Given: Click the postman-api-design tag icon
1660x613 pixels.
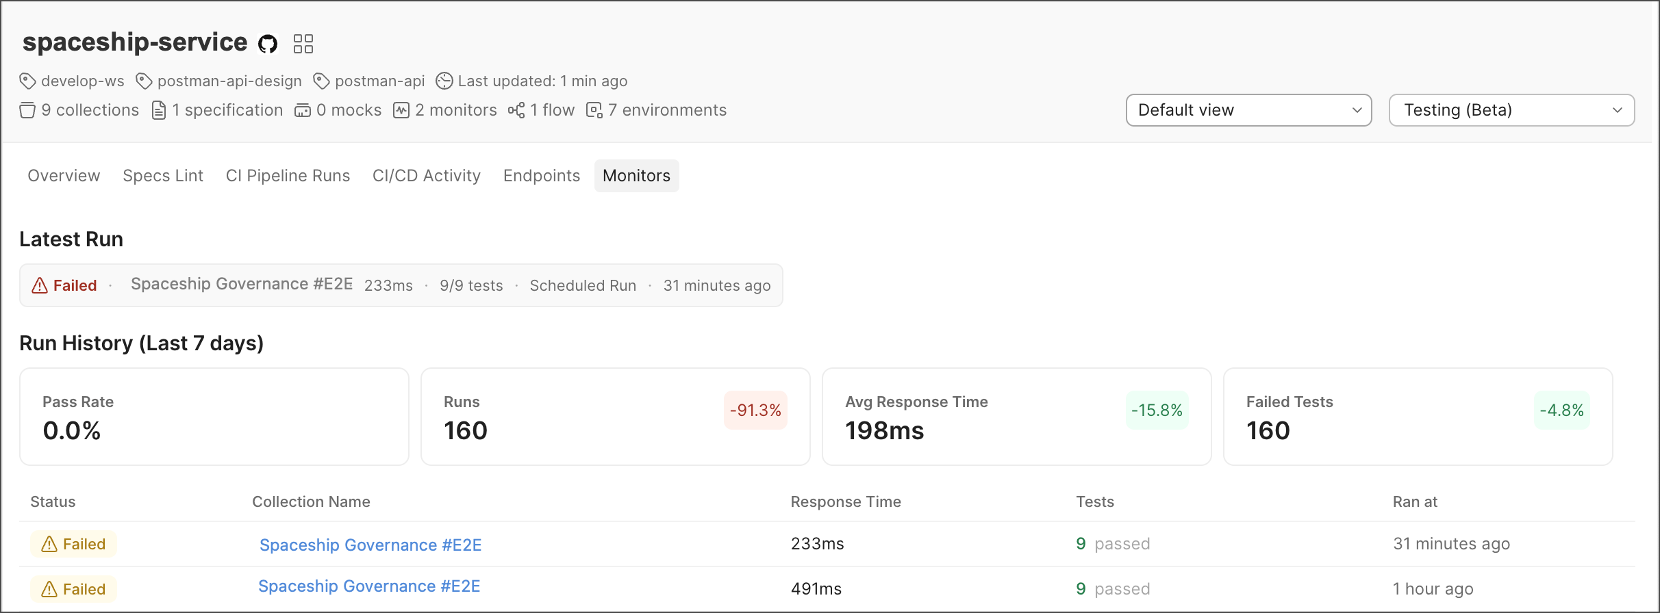Looking at the screenshot, I should click(x=144, y=81).
